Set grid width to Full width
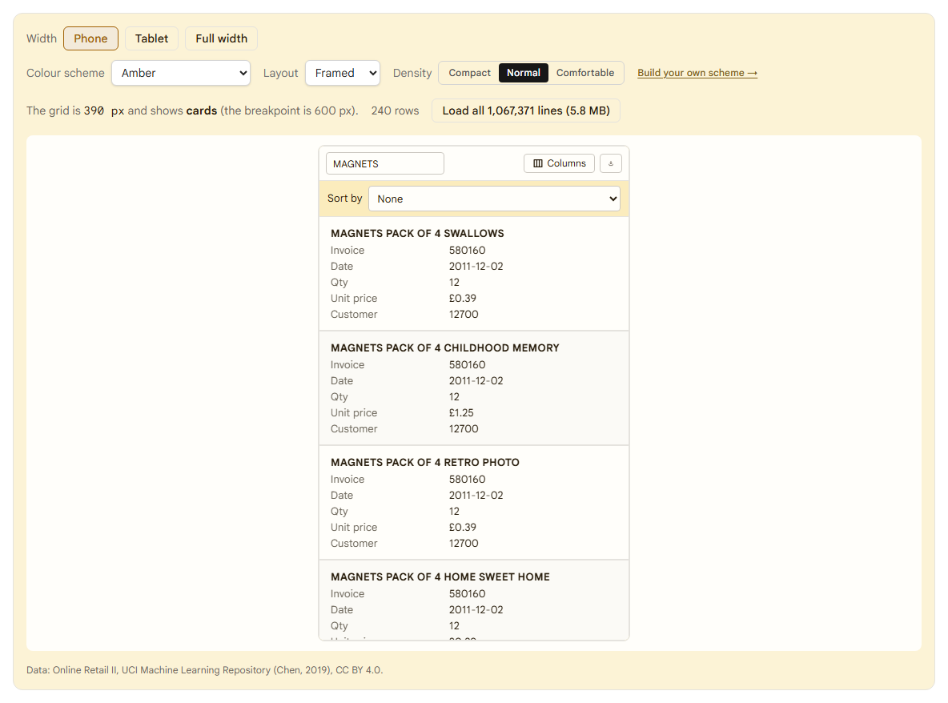The height and width of the screenshot is (703, 948). [221, 38]
